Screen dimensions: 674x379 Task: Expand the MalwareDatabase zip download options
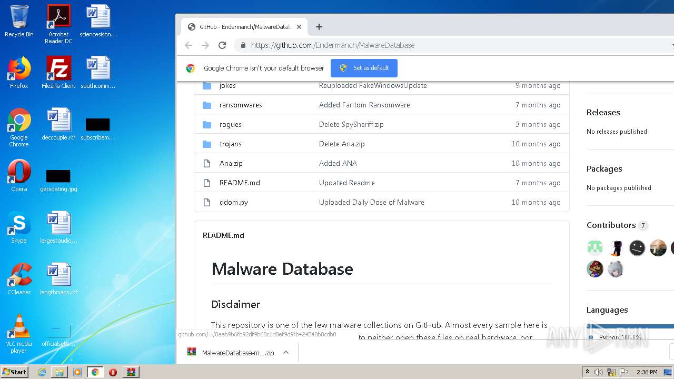286,353
